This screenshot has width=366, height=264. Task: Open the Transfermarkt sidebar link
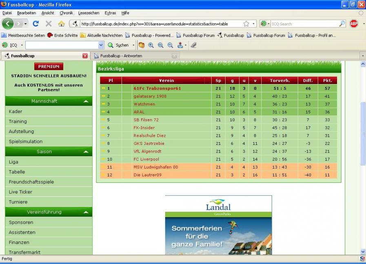[24, 252]
